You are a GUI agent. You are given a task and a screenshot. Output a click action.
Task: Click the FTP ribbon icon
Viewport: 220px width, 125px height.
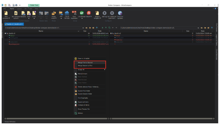pyautogui.click(x=61, y=13)
